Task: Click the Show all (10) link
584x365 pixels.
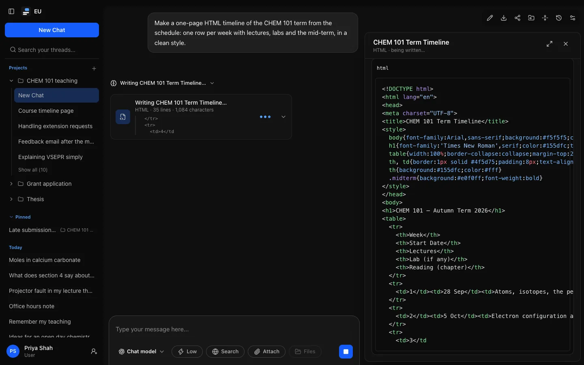Action: tap(33, 170)
